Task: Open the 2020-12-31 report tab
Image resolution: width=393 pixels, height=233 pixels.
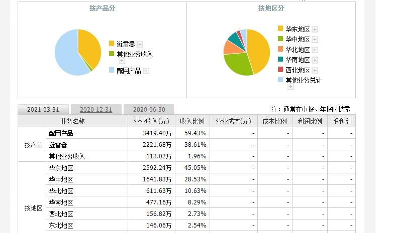Action: (95, 110)
